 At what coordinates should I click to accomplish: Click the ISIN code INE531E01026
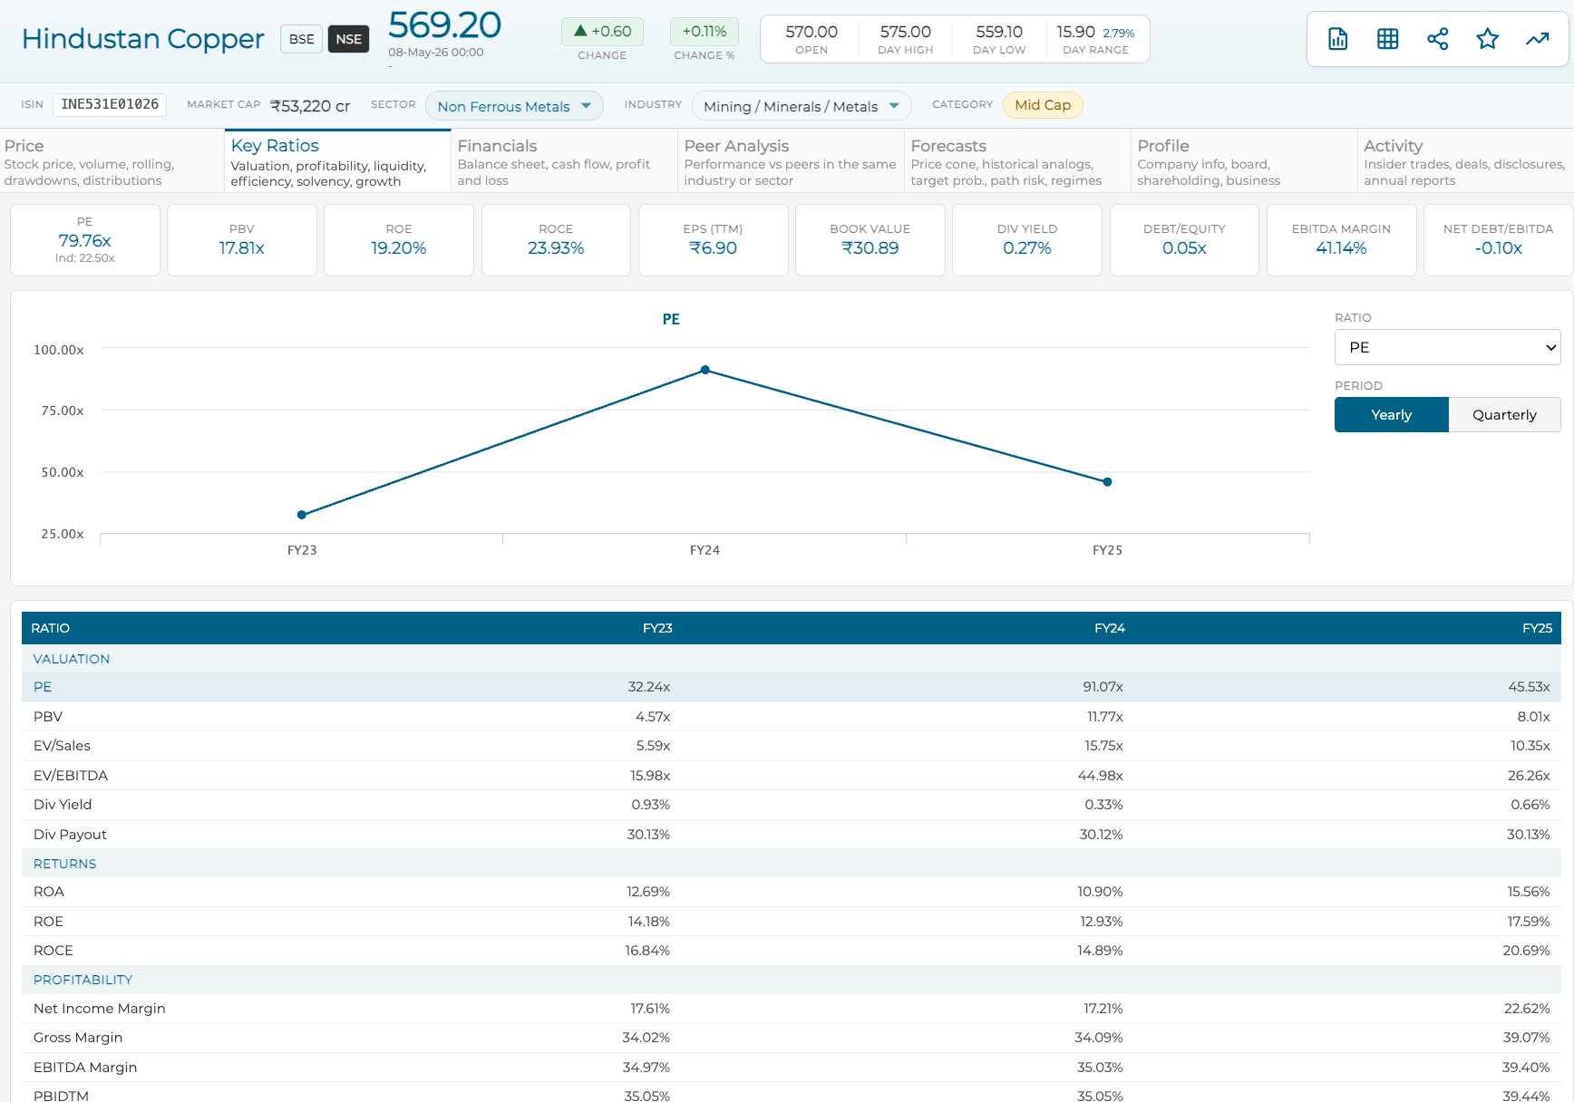click(x=110, y=105)
